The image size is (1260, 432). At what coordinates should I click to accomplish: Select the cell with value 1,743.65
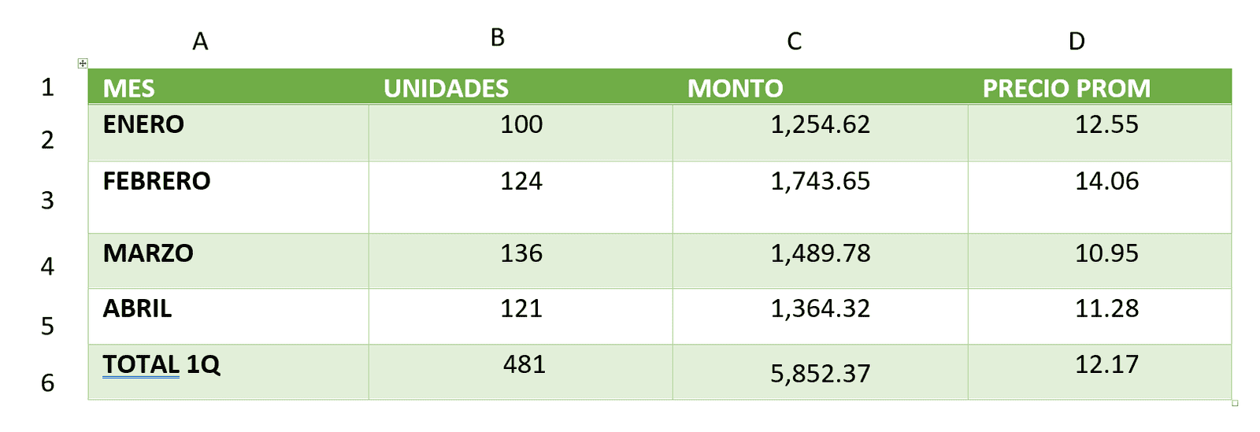click(820, 198)
